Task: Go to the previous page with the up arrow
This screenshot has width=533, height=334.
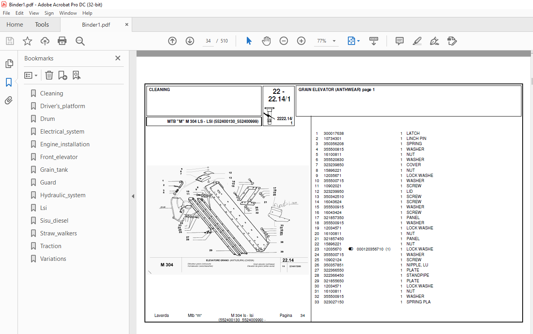Action: pos(172,41)
